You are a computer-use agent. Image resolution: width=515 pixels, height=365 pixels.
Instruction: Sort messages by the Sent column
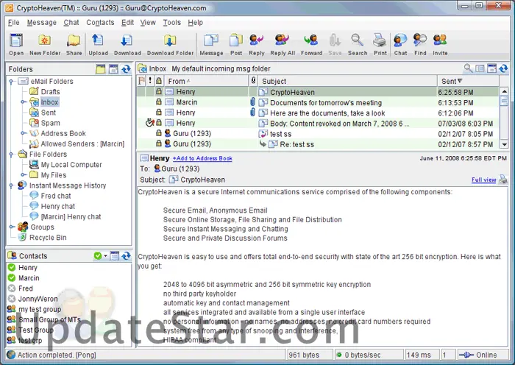pos(468,81)
